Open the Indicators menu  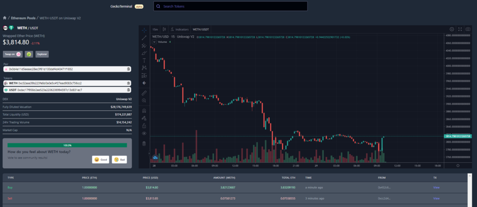tap(180, 29)
